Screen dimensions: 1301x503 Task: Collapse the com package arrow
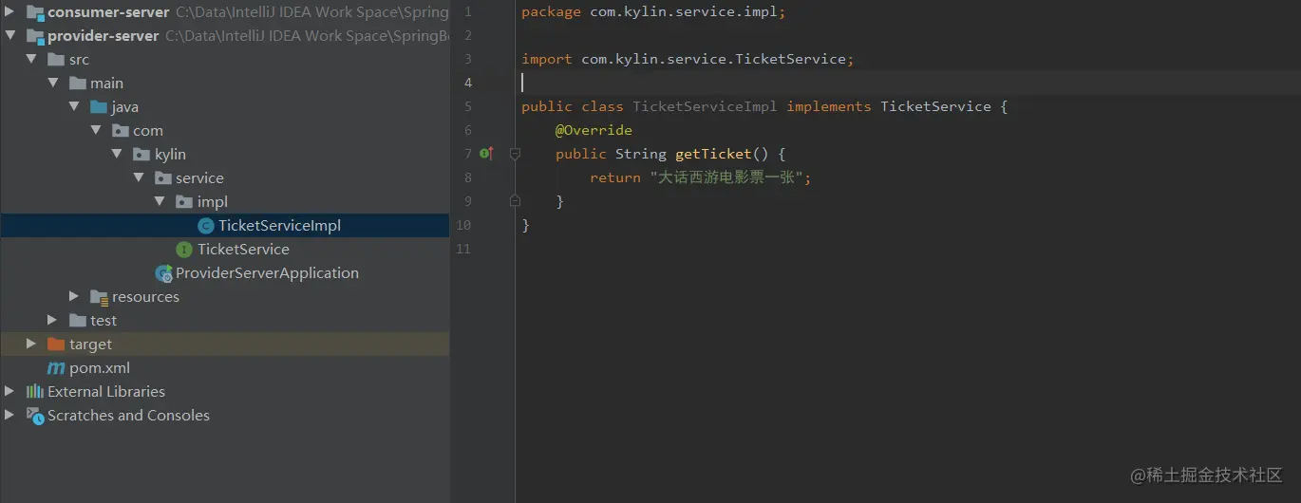[x=95, y=131]
